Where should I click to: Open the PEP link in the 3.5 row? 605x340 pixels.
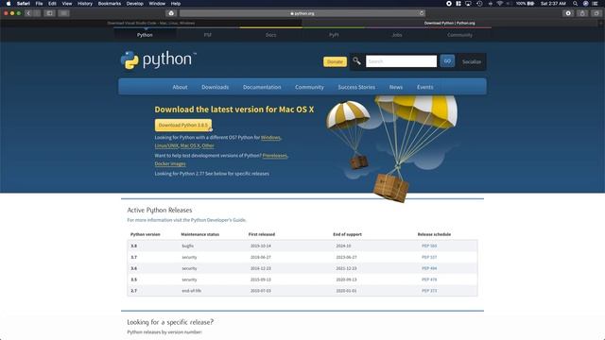point(429,280)
